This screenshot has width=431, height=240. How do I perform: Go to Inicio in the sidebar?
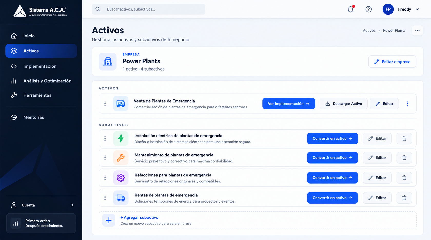click(41, 36)
